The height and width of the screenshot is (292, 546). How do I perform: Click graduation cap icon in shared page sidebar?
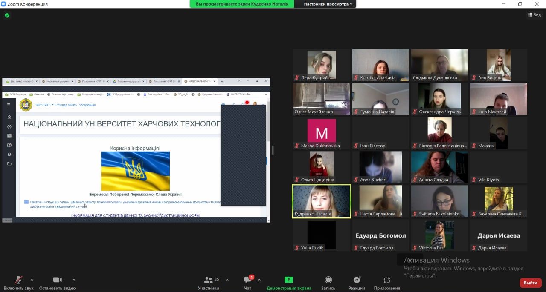coord(9,155)
